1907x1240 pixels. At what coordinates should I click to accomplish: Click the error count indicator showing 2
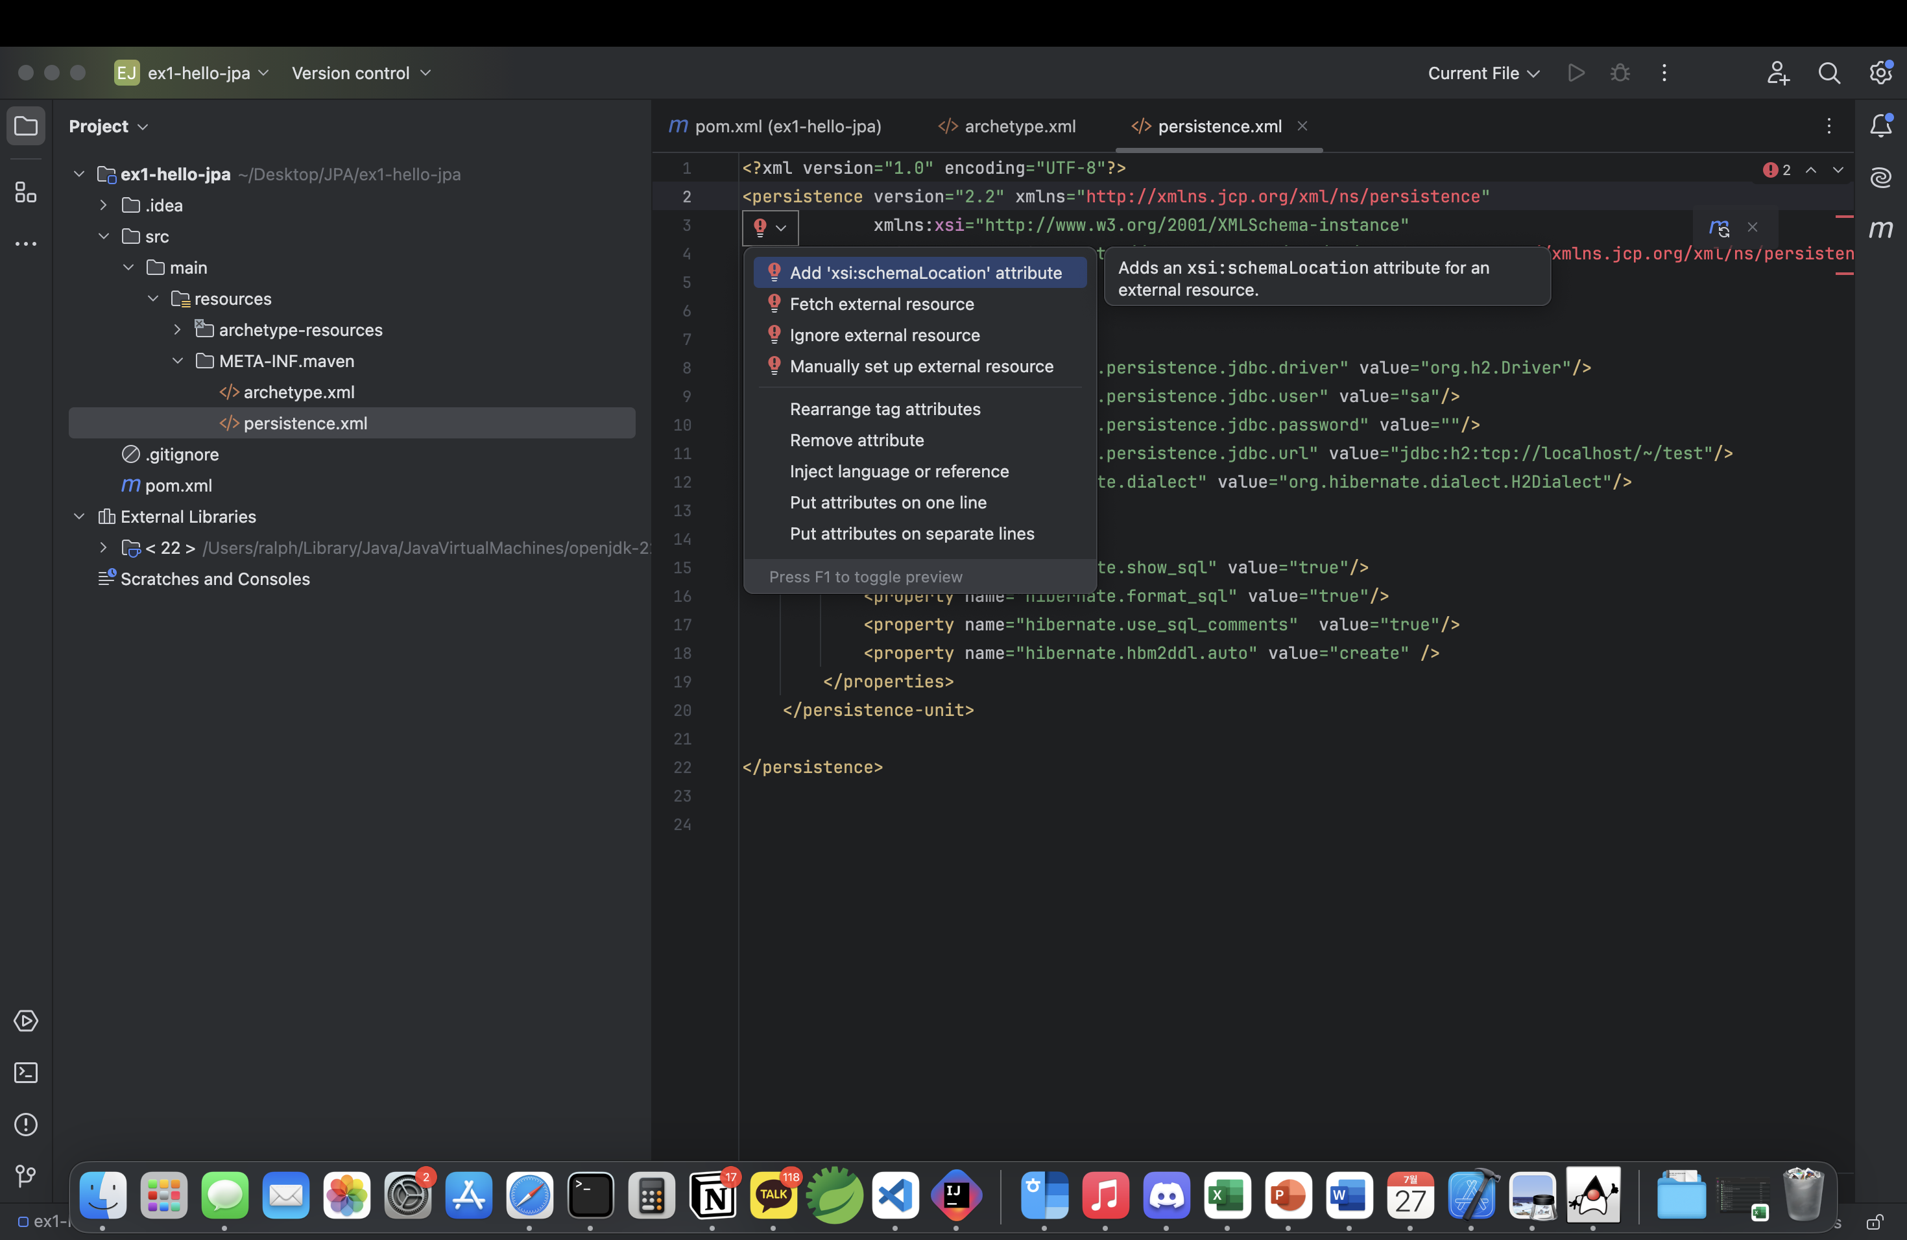(1777, 170)
